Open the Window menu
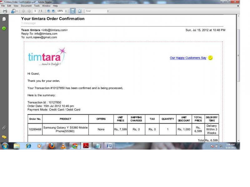Viewport: 250px width, 187px height. 46,6
